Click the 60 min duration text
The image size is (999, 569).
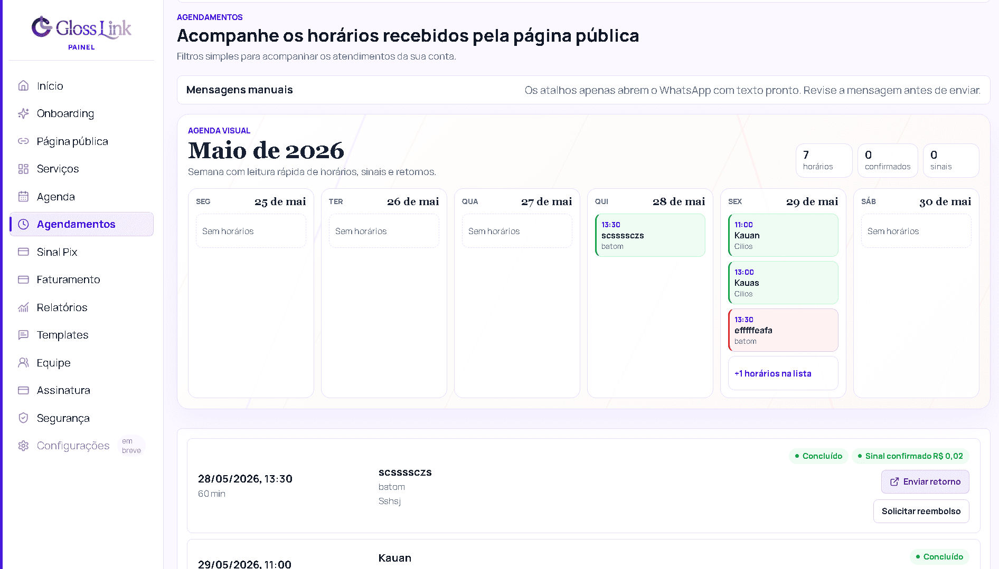tap(212, 494)
